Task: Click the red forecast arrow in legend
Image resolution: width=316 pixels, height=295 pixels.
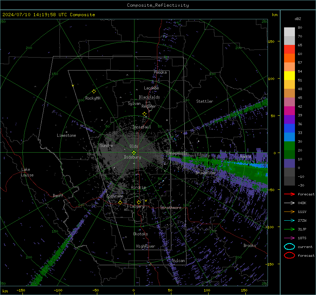Action: tap(289, 194)
